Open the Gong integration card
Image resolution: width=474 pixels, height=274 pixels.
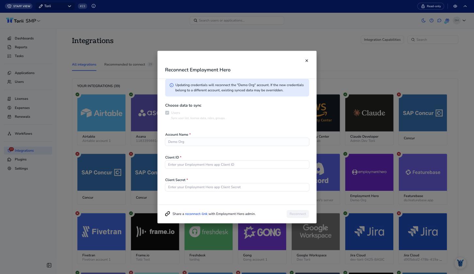coord(262,238)
